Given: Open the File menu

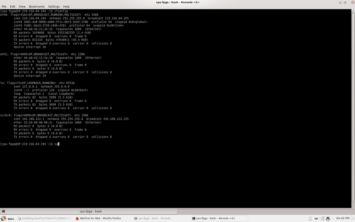Looking at the screenshot, I should 4,6.
